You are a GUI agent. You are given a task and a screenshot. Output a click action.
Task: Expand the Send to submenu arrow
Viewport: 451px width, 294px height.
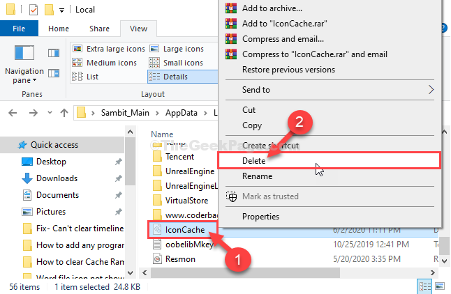point(431,90)
